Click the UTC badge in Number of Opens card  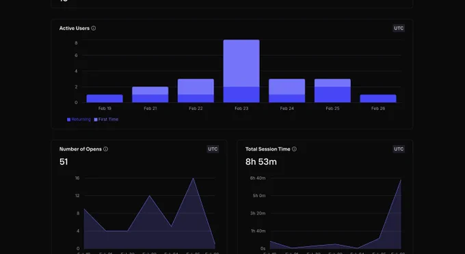[x=213, y=149]
